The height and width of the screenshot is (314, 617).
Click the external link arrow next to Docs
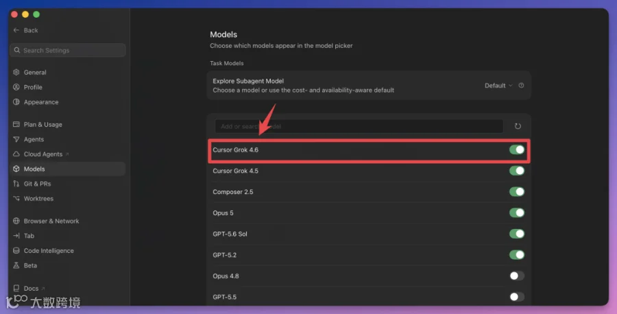(x=43, y=289)
